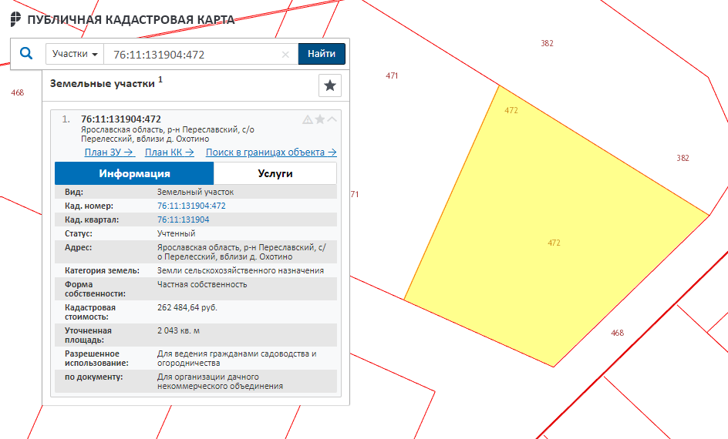728x439 pixels.
Task: Click cadastral number link 76:11:131904:472 in the table
Action: pos(191,206)
